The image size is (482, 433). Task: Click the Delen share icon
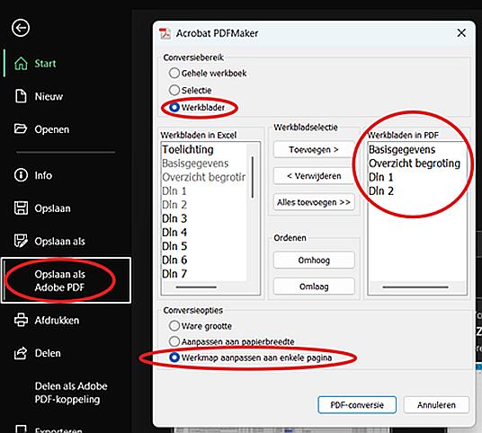[x=21, y=353]
